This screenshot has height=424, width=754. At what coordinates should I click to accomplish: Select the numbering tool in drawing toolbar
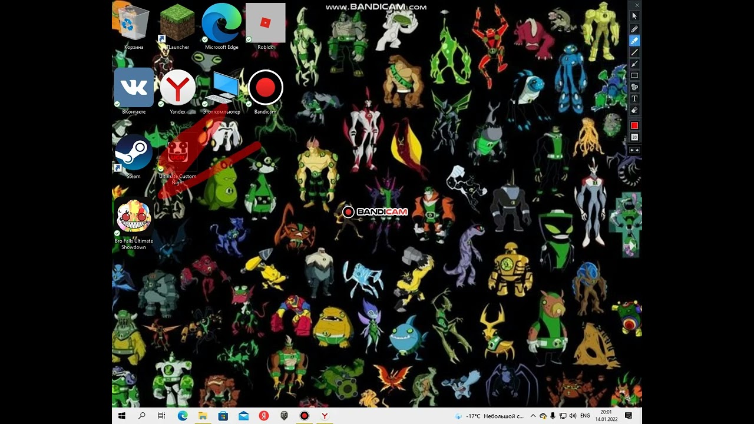click(634, 87)
